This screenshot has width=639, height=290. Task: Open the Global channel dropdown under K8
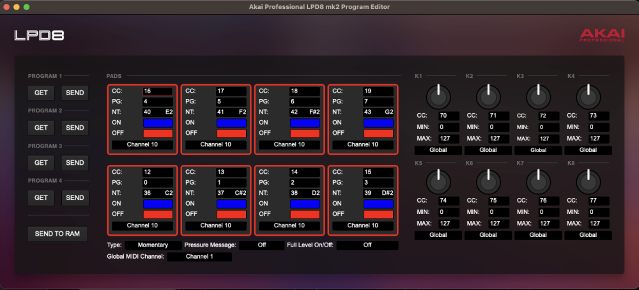click(x=588, y=236)
